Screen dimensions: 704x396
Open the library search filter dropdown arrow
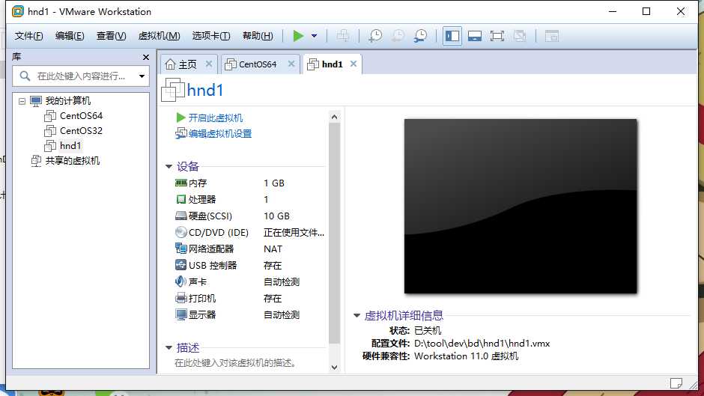(x=142, y=76)
